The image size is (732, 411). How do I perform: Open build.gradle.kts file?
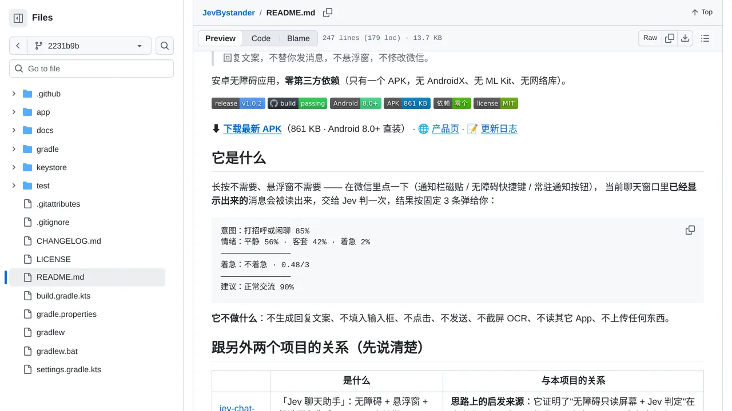coord(63,296)
